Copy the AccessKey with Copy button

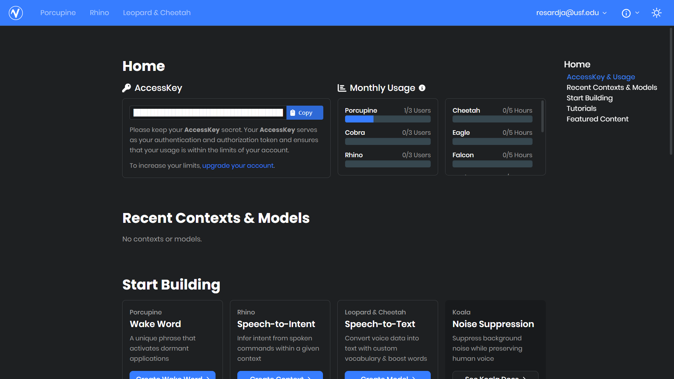pos(304,113)
